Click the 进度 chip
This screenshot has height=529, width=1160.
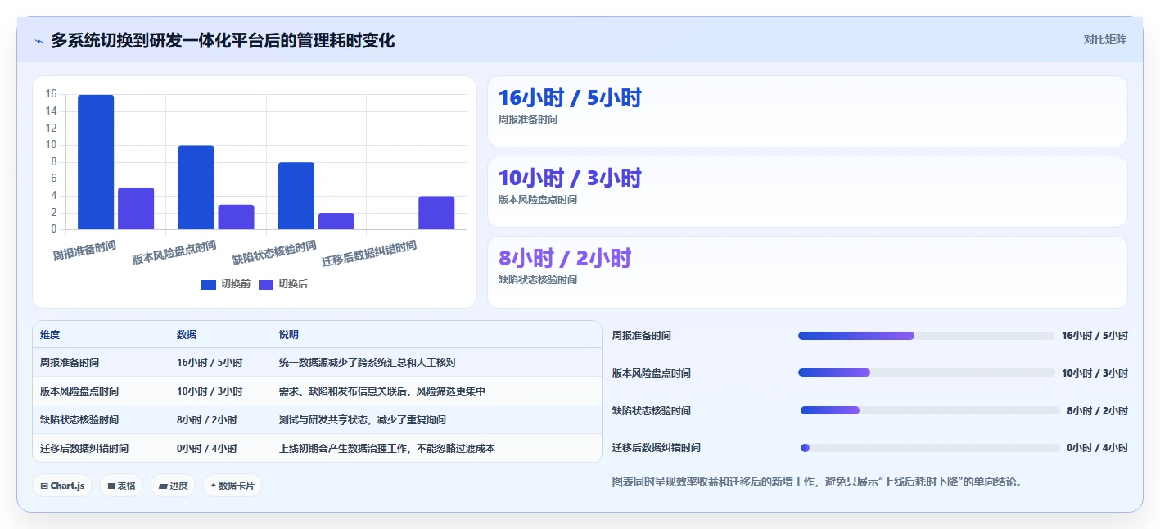[173, 486]
